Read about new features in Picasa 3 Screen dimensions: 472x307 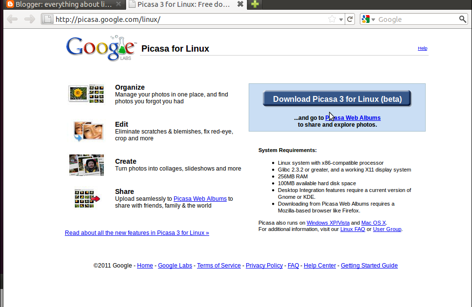coord(137,232)
